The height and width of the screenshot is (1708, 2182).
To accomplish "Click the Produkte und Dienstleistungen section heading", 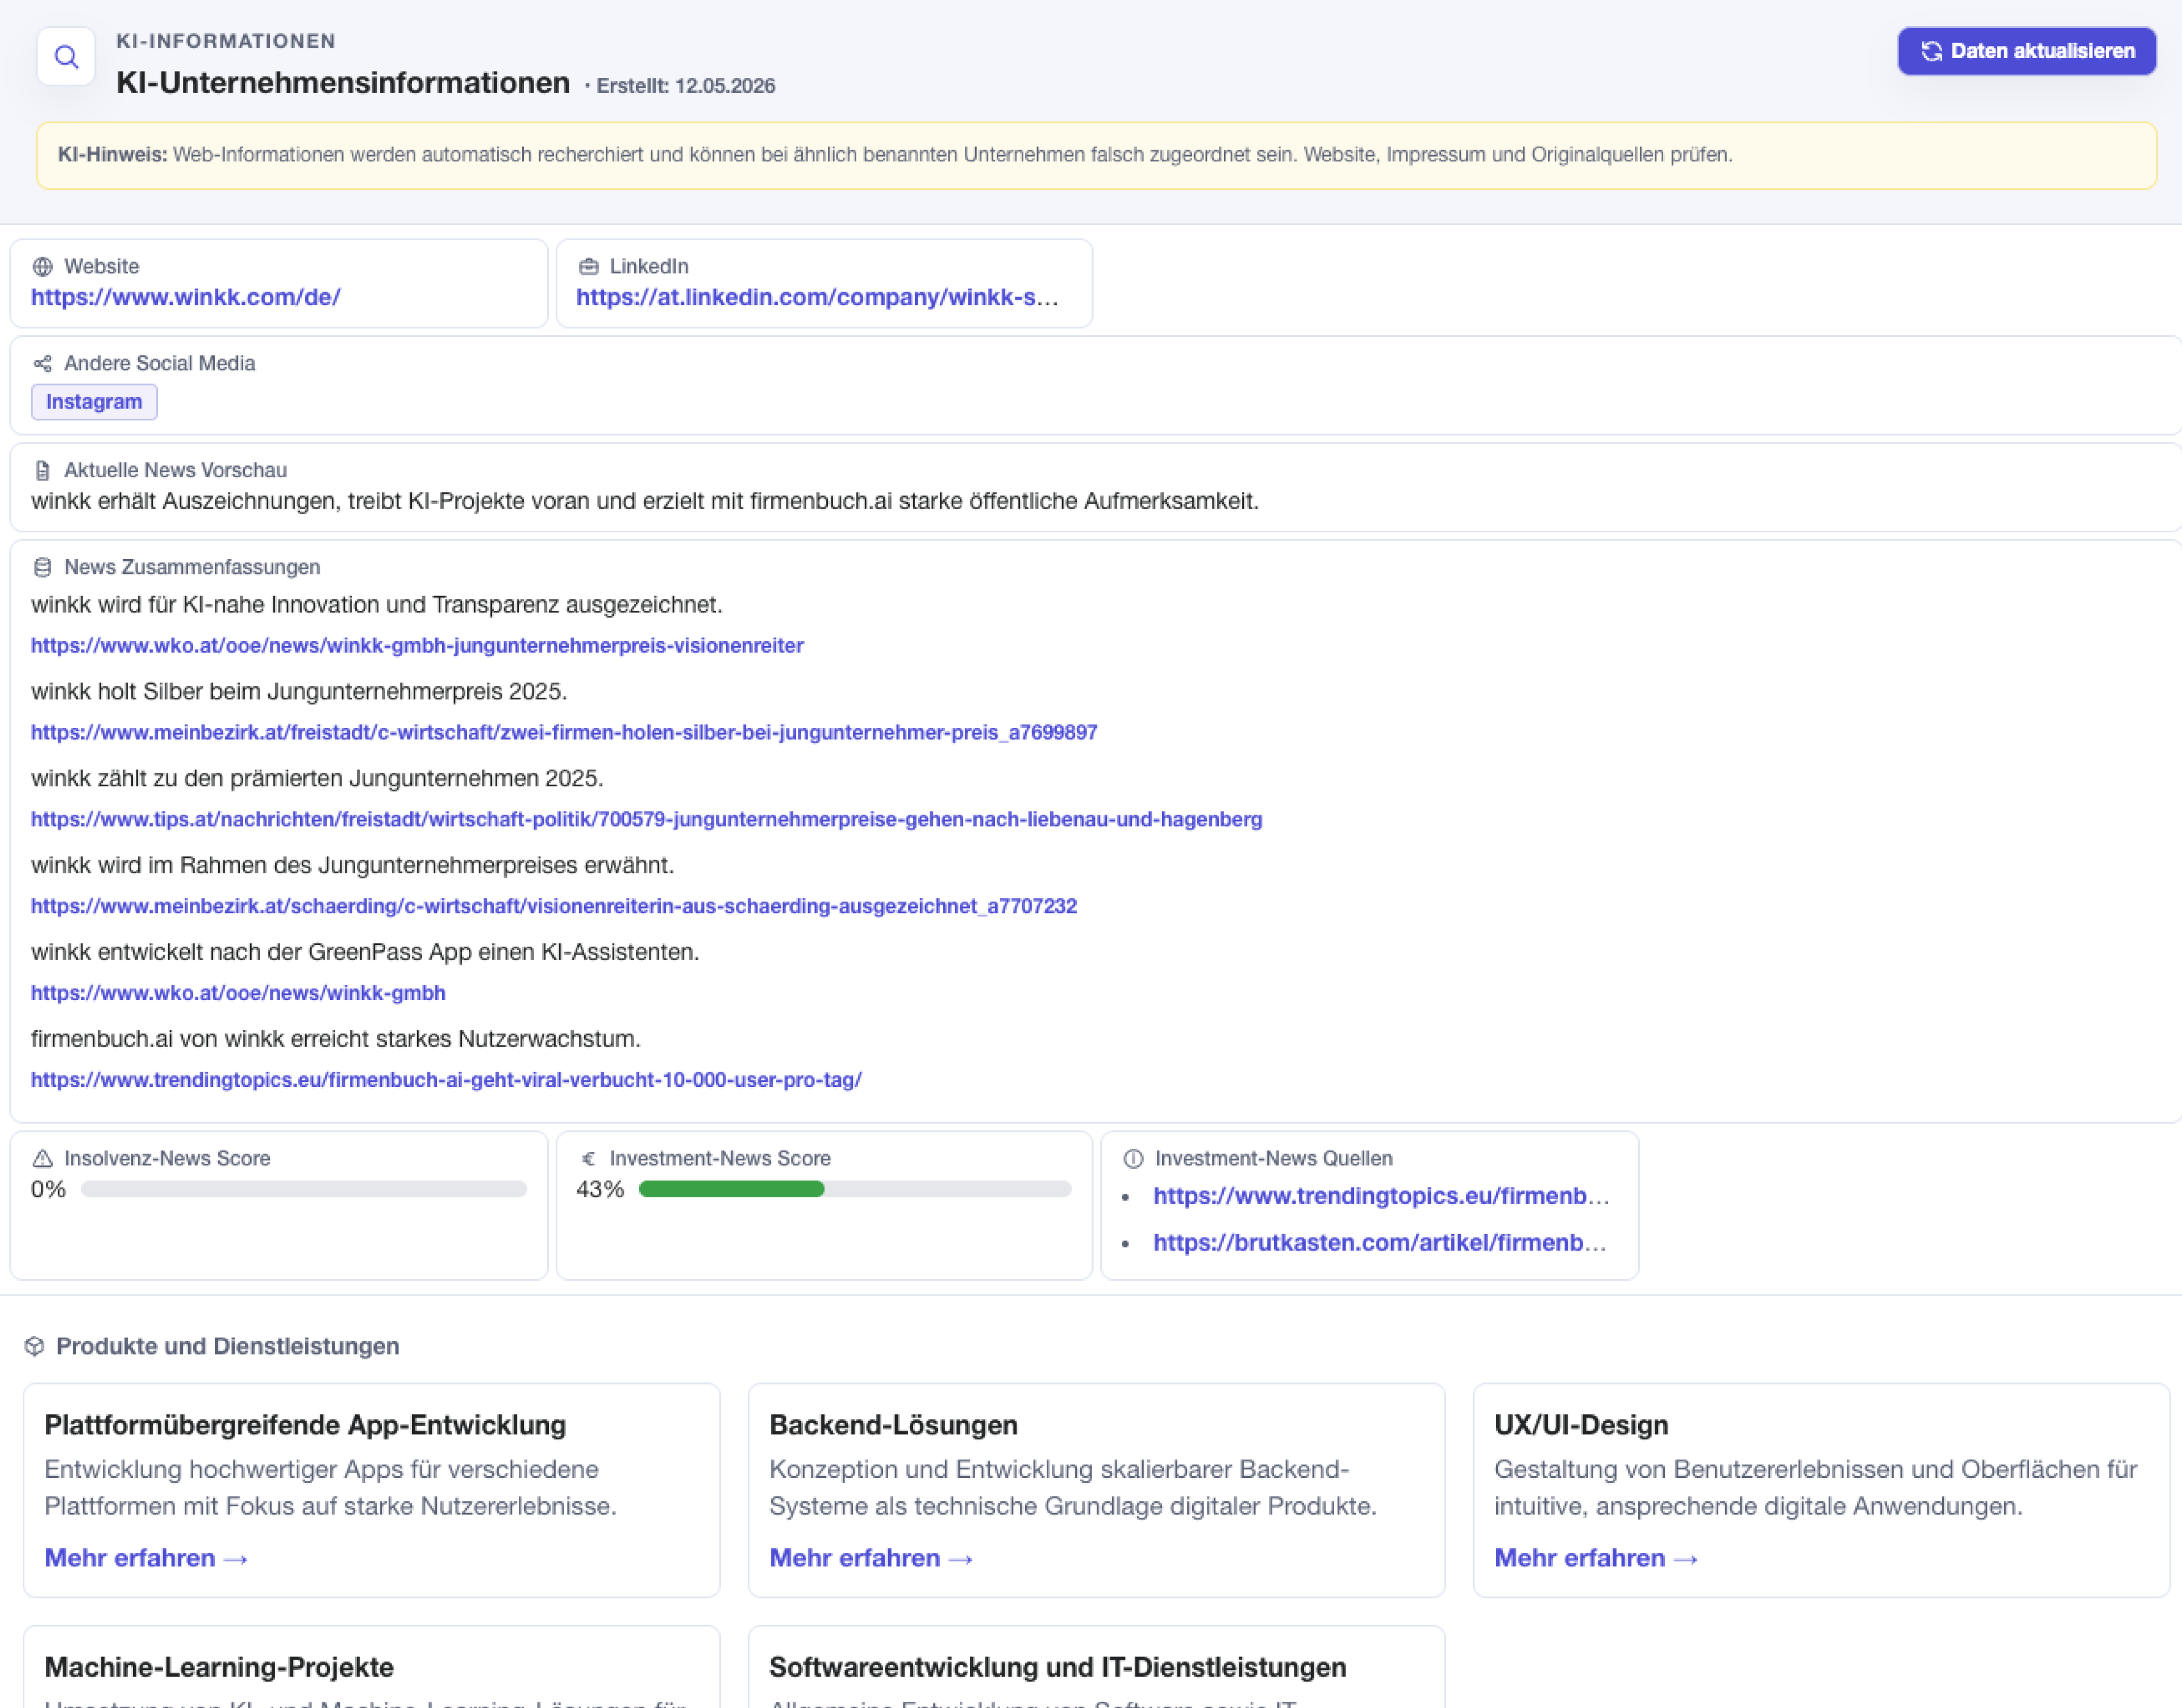I will tap(227, 1347).
